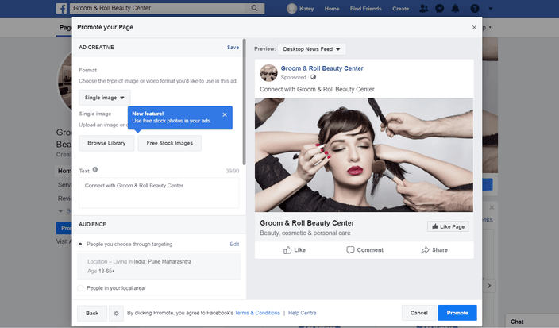Open the notifications bell icon
Screen dimensions: 559x328
455,8
